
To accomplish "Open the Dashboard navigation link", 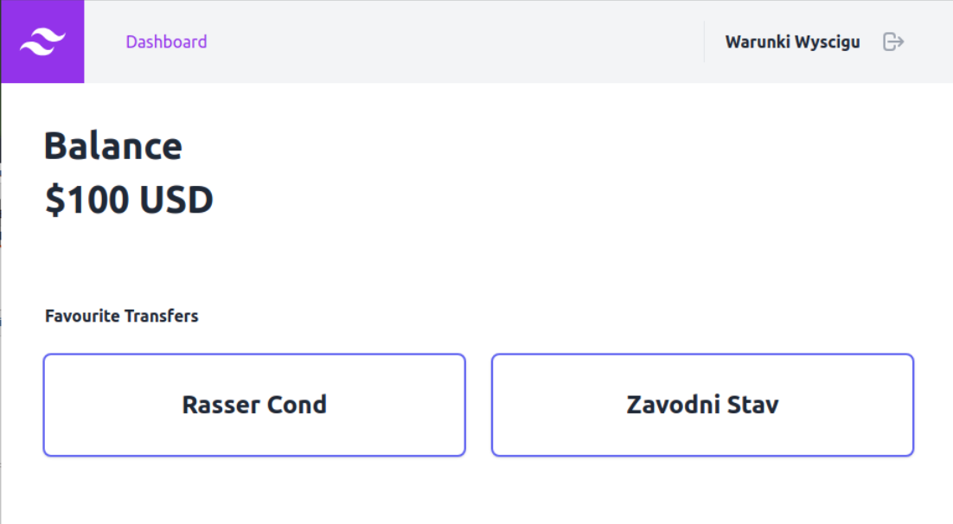I will (166, 42).
